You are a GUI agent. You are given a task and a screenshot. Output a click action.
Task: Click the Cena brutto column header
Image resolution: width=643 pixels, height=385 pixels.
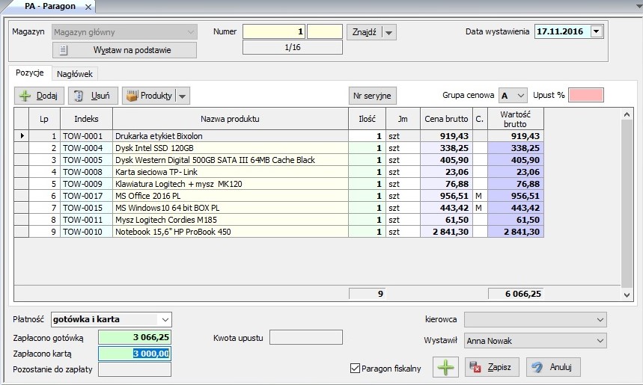[446, 119]
